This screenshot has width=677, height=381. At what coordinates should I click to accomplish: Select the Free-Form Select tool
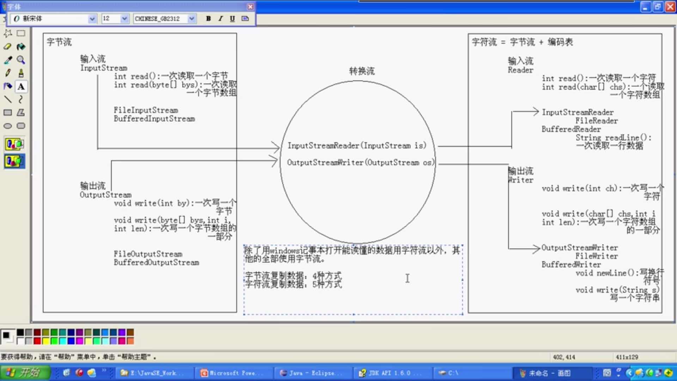tap(8, 33)
